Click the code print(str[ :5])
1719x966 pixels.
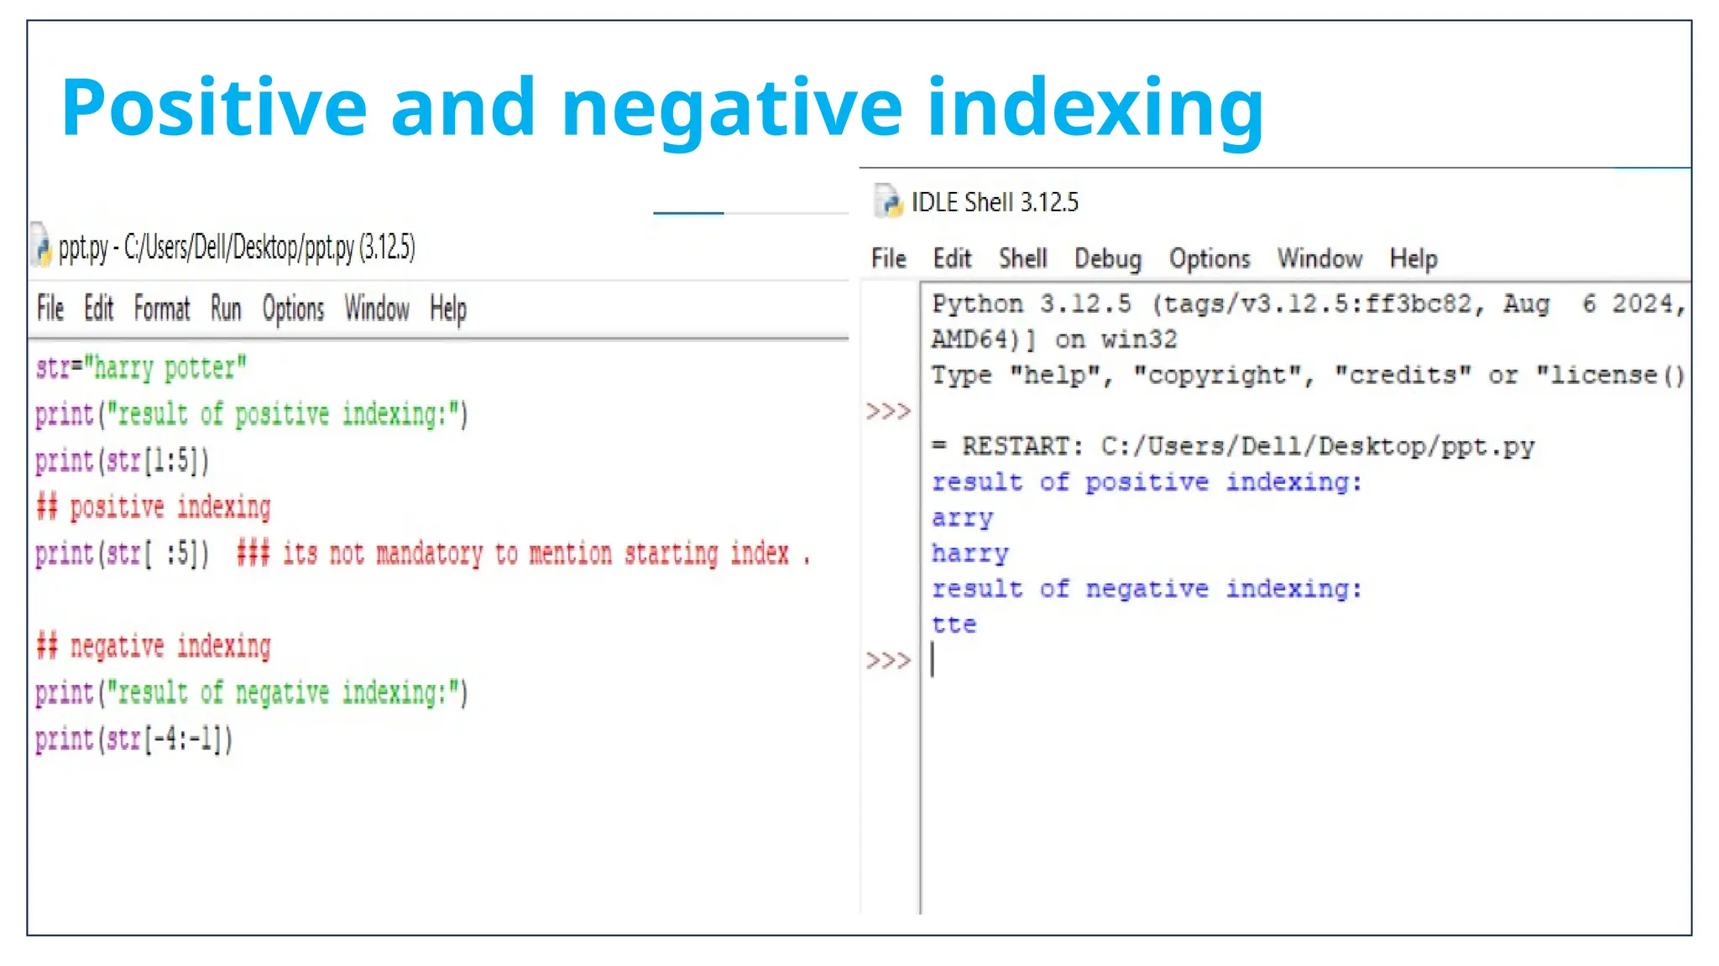coord(122,553)
